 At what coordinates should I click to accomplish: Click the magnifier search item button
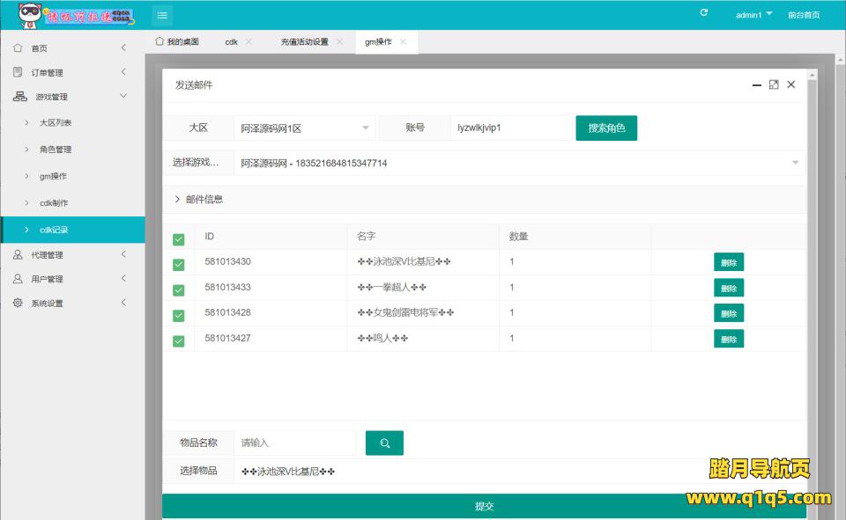pyautogui.click(x=384, y=443)
